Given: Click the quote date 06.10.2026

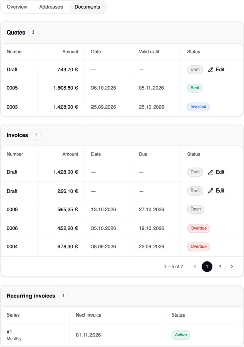Looking at the screenshot, I should [x=103, y=88].
